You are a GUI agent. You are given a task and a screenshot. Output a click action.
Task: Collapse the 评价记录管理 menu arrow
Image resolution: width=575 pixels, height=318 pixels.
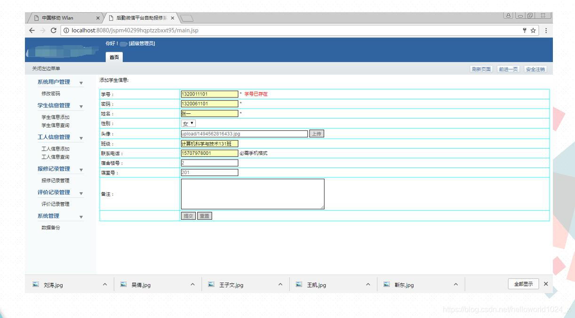81,193
